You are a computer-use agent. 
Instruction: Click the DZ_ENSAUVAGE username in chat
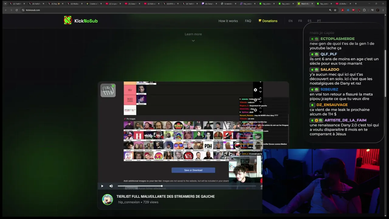tap(332, 105)
